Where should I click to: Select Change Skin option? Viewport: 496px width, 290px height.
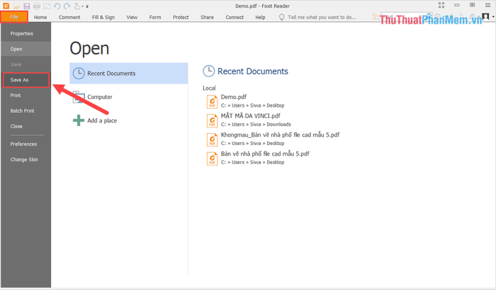26,160
